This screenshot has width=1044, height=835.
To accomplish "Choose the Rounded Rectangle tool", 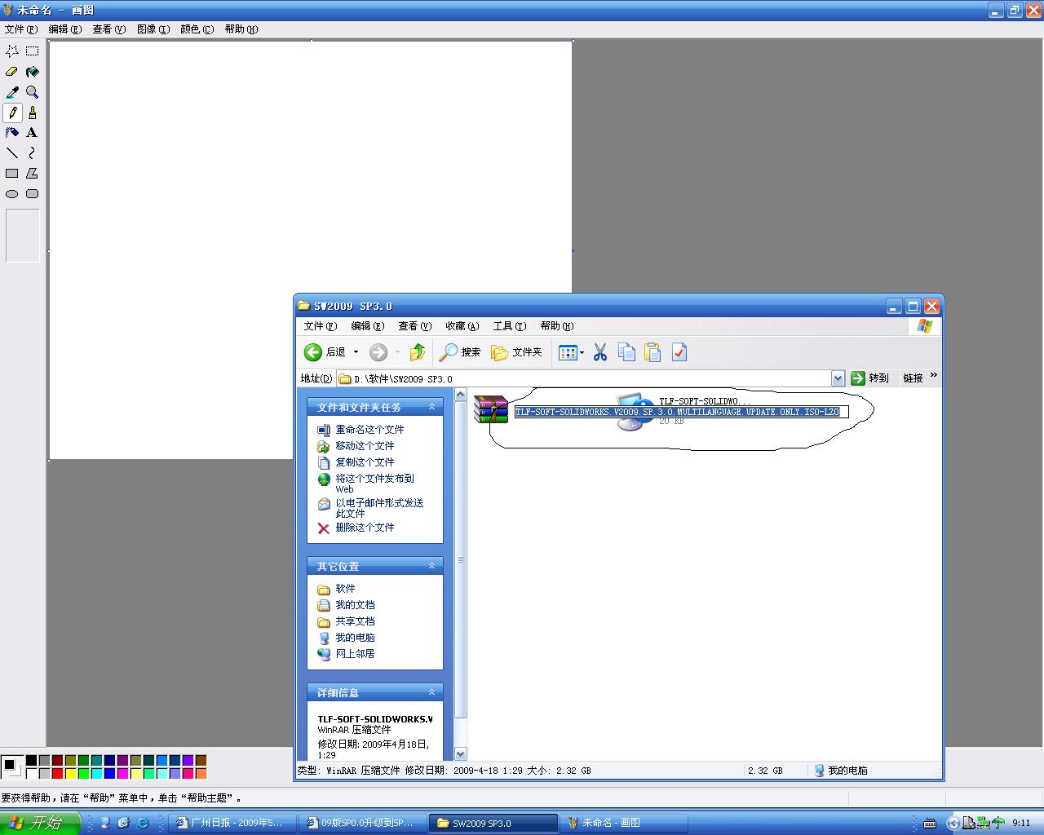I will pos(33,194).
